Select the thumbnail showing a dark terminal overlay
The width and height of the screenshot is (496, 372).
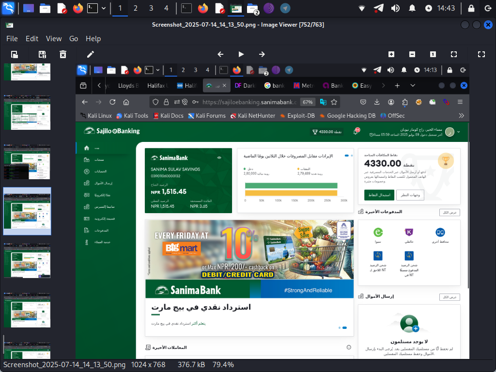27,162
